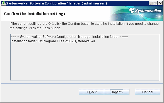Click the instruction text mentioning Confirm button
Screen dimensions: 164x103
[84, 24]
